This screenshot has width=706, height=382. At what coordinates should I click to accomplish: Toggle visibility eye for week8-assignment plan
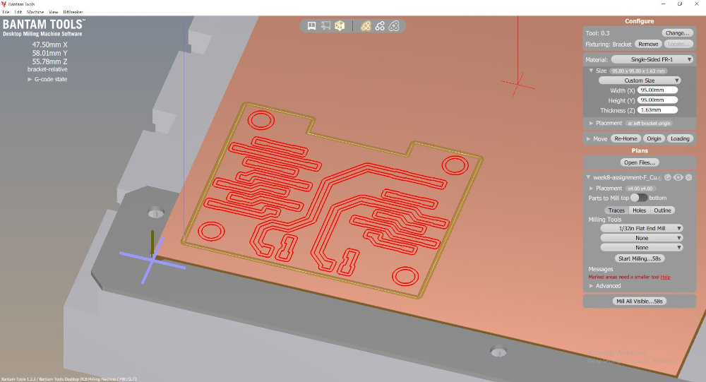click(678, 177)
